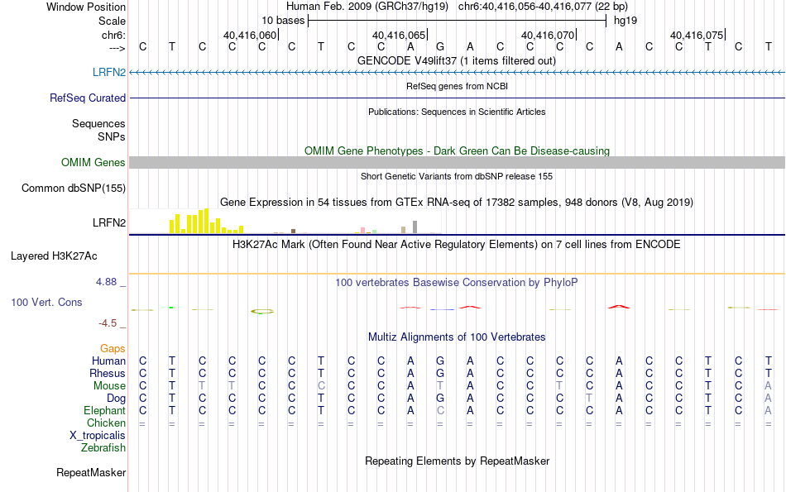The height and width of the screenshot is (492, 786).
Task: Click the GTEx LRFN2 expression label
Action: click(108, 222)
